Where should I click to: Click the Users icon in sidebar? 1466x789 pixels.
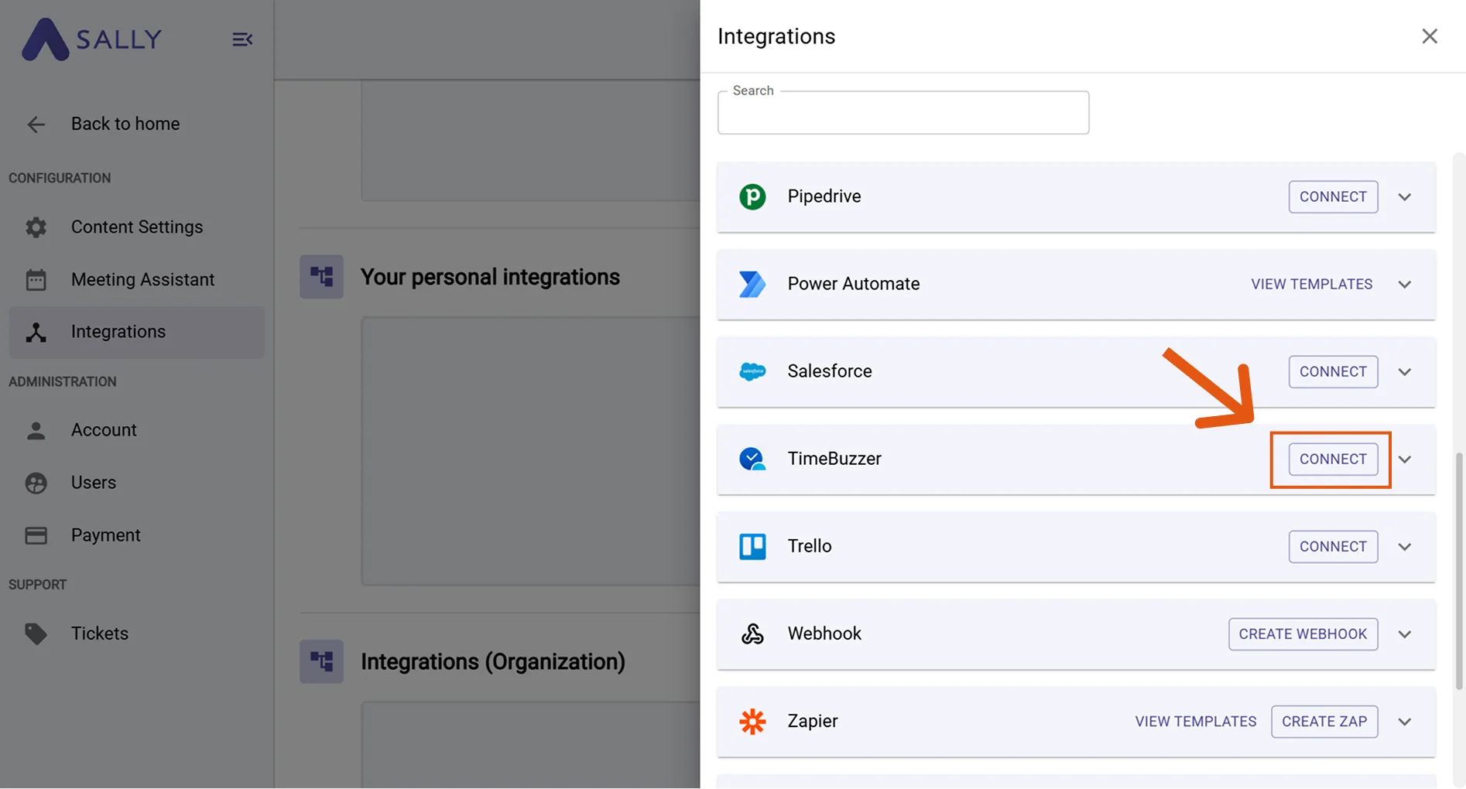(x=36, y=483)
